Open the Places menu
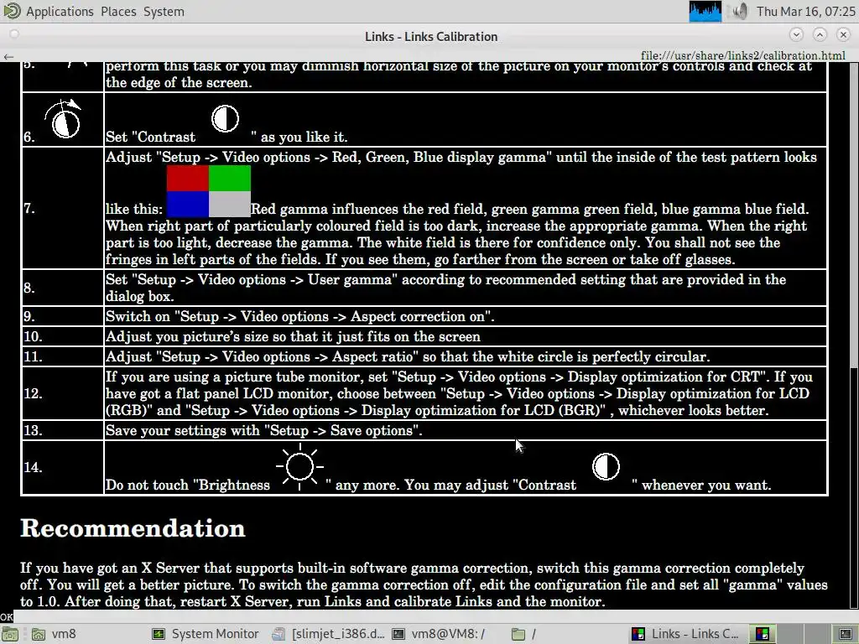This screenshot has height=644, width=859. [118, 12]
